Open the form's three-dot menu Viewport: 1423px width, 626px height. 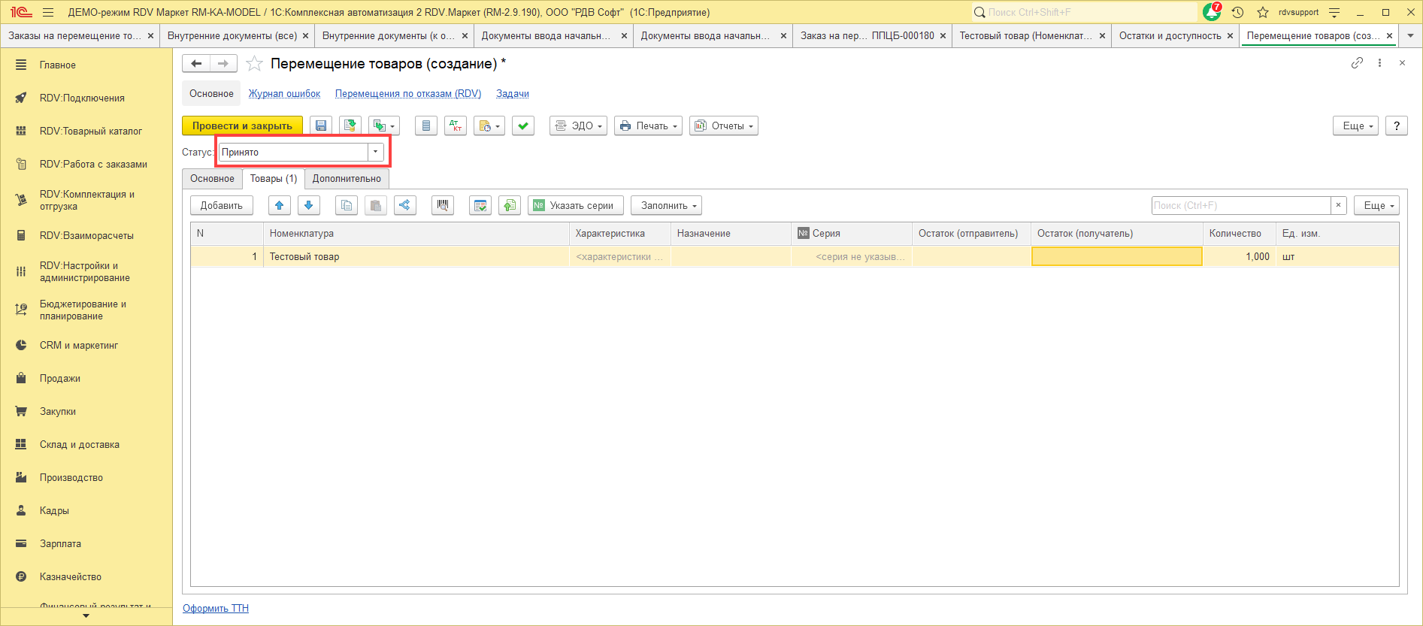[1379, 63]
